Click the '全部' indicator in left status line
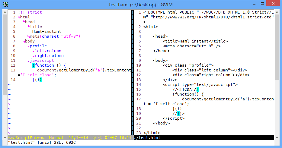 [x=97, y=138]
